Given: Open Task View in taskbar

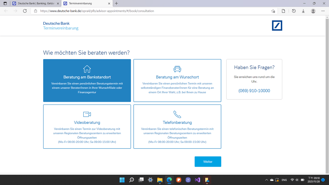Looking at the screenshot, I should pyautogui.click(x=141, y=180).
